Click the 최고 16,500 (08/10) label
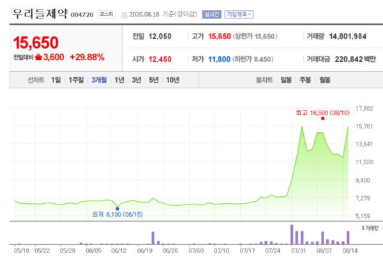Image resolution: width=383 pixels, height=262 pixels. pos(322,112)
